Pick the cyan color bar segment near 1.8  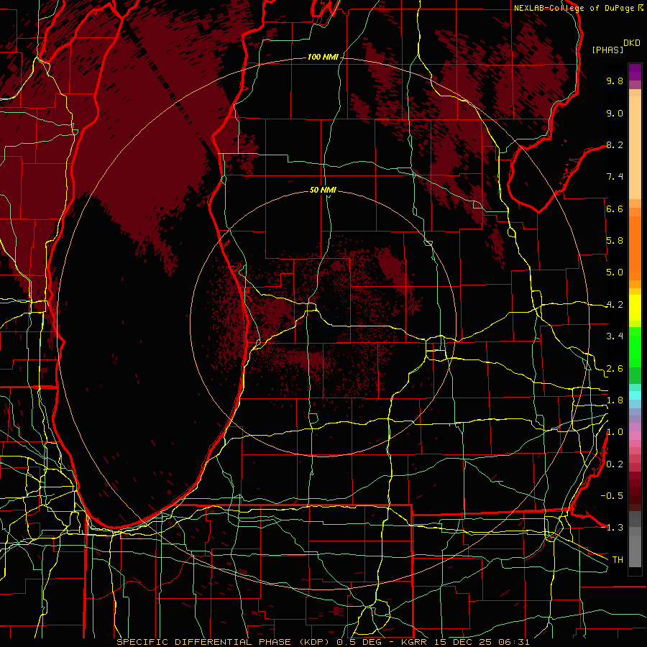(635, 395)
